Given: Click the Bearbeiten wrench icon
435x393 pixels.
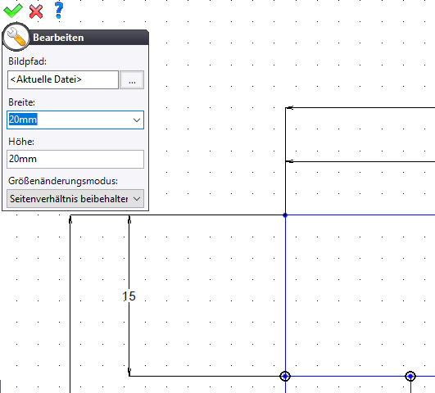Looking at the screenshot, I should point(16,37).
